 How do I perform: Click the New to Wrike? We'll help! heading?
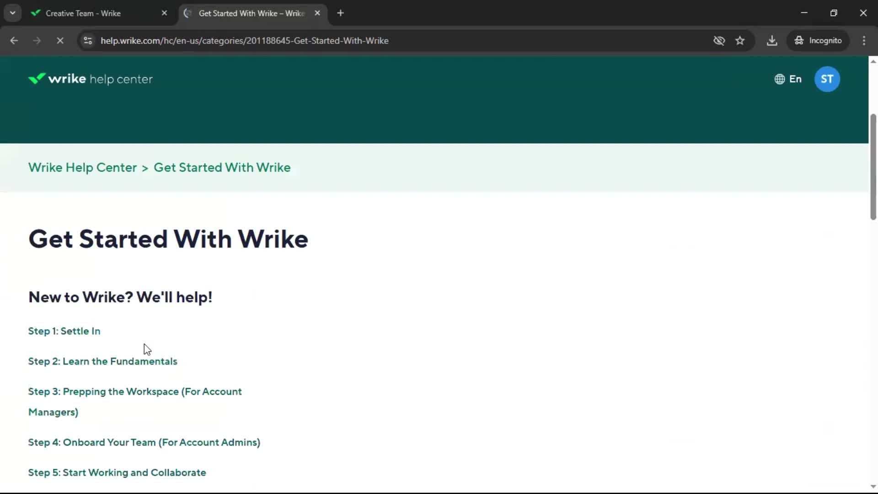point(120,297)
